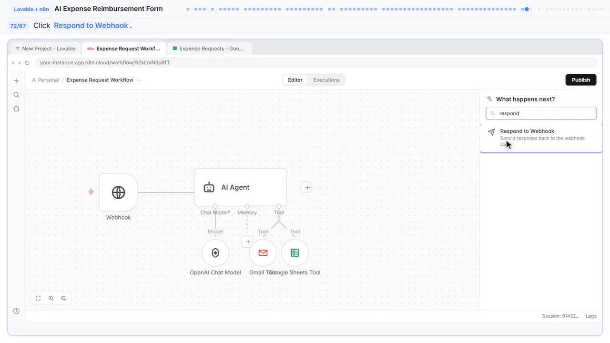Choose Respond to Webhook from results

pyautogui.click(x=541, y=138)
